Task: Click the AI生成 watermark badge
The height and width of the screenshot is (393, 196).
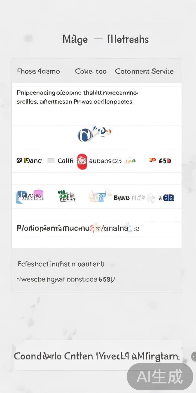Action: tap(160, 377)
